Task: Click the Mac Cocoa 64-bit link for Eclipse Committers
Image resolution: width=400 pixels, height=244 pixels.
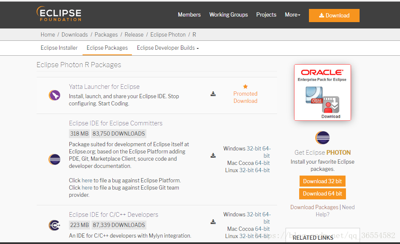Action: tap(262, 163)
